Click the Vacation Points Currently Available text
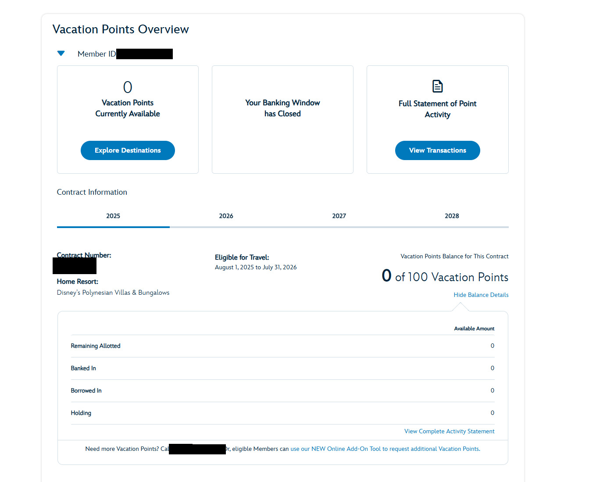 pyautogui.click(x=128, y=108)
